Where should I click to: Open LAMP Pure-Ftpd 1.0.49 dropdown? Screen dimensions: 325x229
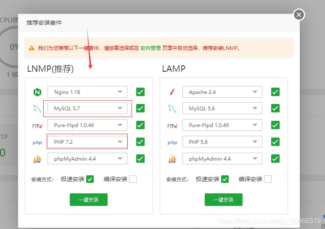click(222, 125)
